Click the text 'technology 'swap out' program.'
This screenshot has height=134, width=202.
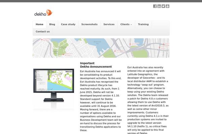click(146, 85)
